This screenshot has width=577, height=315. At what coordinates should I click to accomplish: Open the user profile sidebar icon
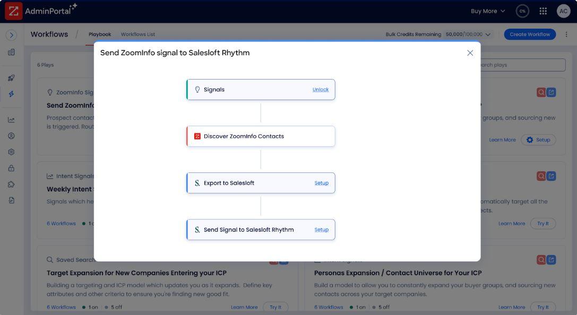(11, 136)
